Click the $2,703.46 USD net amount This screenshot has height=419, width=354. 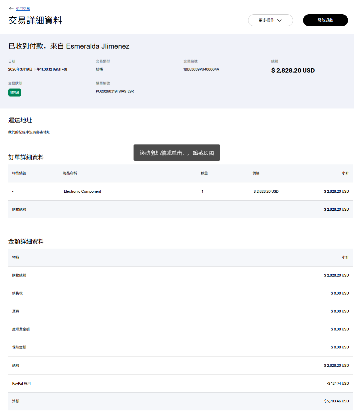[336, 401]
